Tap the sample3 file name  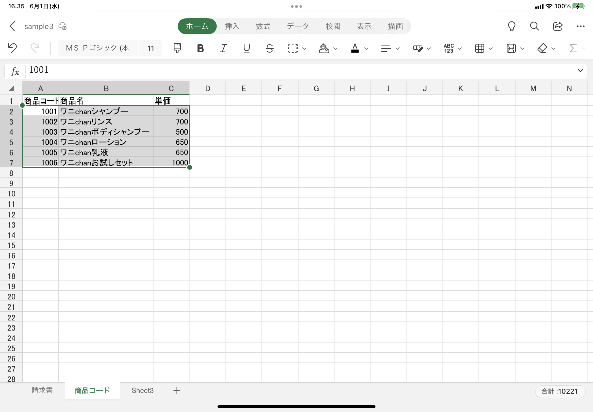[39, 26]
